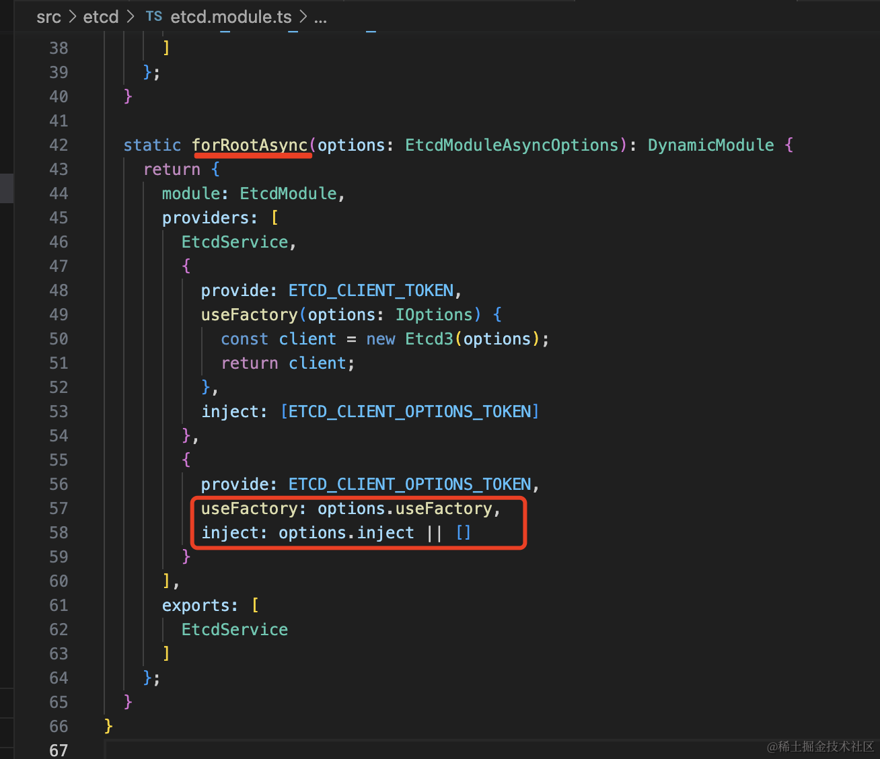The width and height of the screenshot is (880, 759).
Task: Open the src breadcrumb folder
Action: tap(48, 17)
